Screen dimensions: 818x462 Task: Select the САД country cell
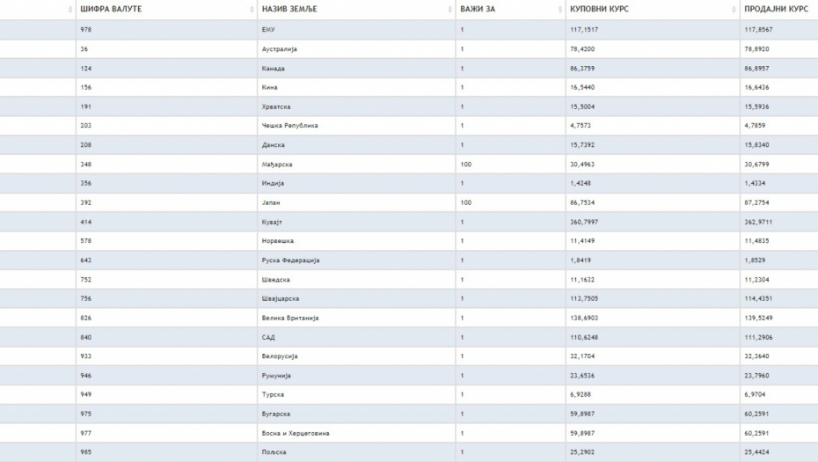[269, 337]
